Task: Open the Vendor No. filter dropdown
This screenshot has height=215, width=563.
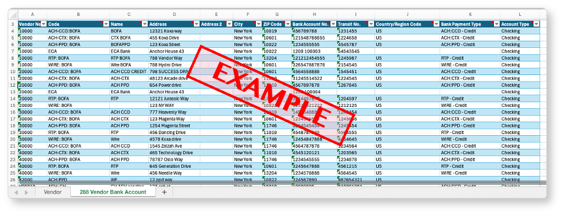Action: click(x=44, y=24)
